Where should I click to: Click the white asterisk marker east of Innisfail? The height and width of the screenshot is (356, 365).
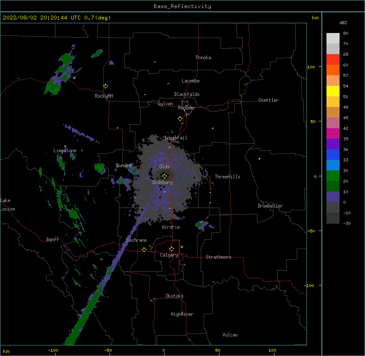[x=213, y=128]
